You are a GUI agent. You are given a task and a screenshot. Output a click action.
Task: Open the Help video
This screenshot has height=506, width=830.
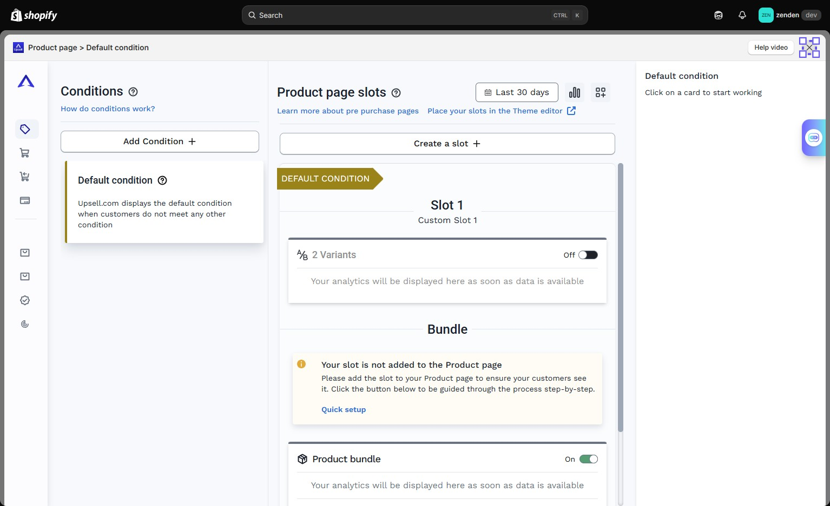771,48
